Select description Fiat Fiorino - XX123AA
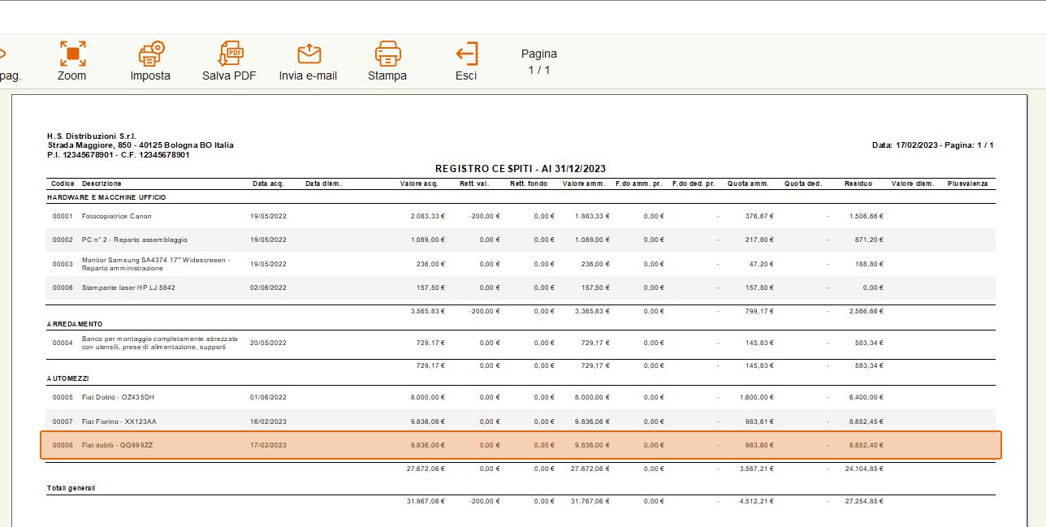The height and width of the screenshot is (527, 1046). (x=119, y=421)
